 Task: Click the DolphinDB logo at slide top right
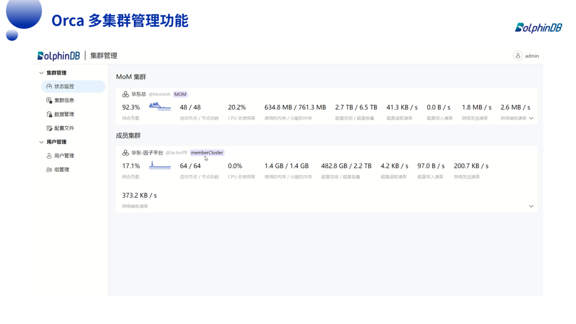click(x=539, y=28)
